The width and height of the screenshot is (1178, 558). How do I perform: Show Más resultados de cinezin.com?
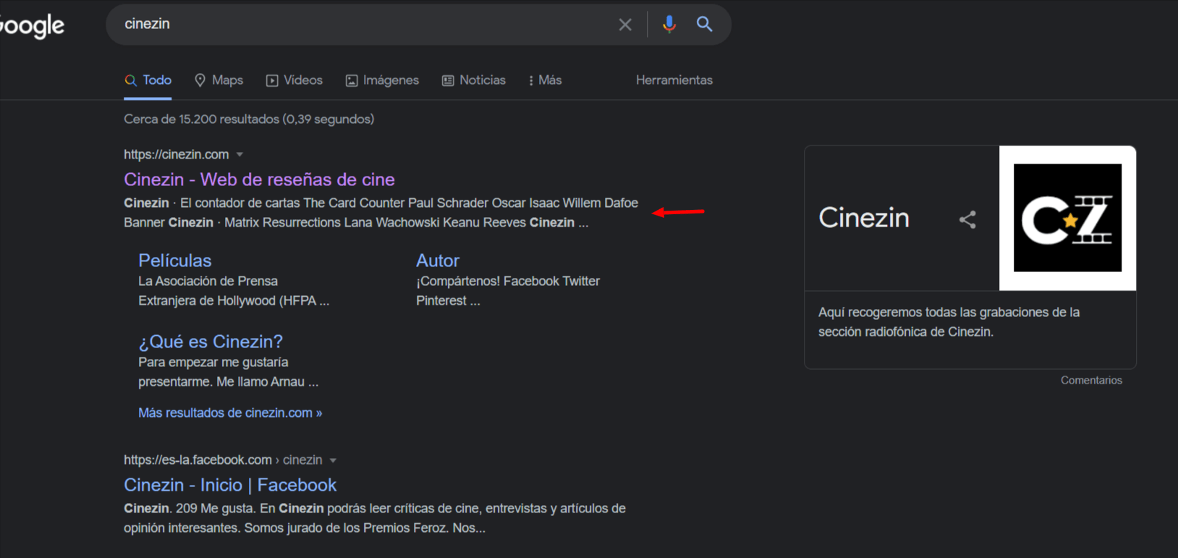pyautogui.click(x=230, y=413)
